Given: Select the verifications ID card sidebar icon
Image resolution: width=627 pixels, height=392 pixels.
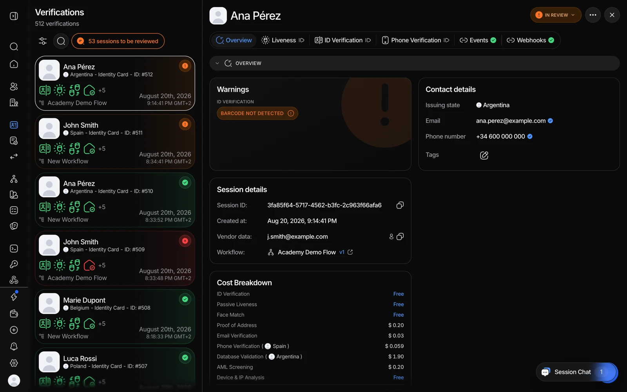Looking at the screenshot, I should point(14,125).
